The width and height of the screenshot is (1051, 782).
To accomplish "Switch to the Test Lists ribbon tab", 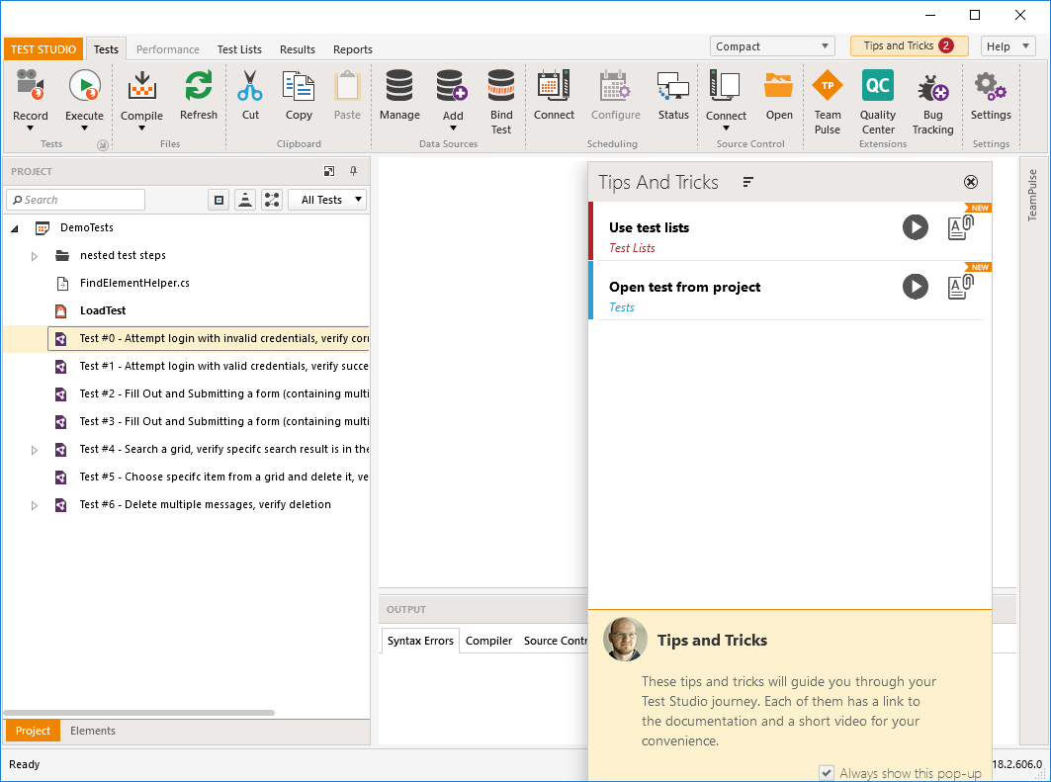I will (239, 49).
